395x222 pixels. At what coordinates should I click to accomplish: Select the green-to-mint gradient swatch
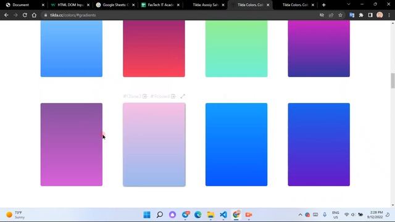tap(236, 49)
